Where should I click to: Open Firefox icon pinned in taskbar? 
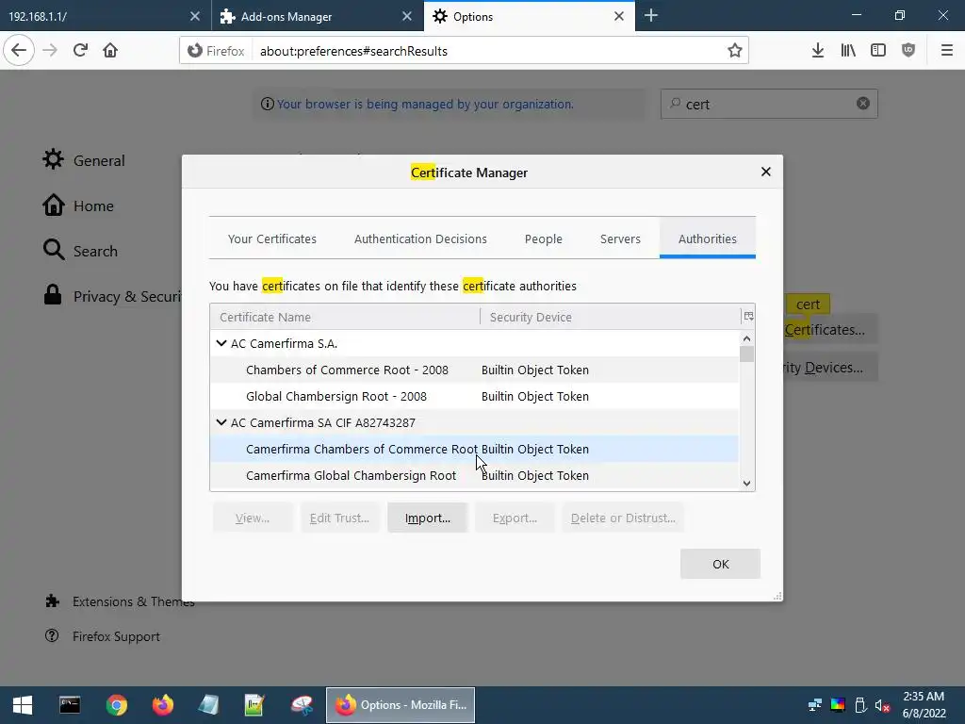pos(162,705)
